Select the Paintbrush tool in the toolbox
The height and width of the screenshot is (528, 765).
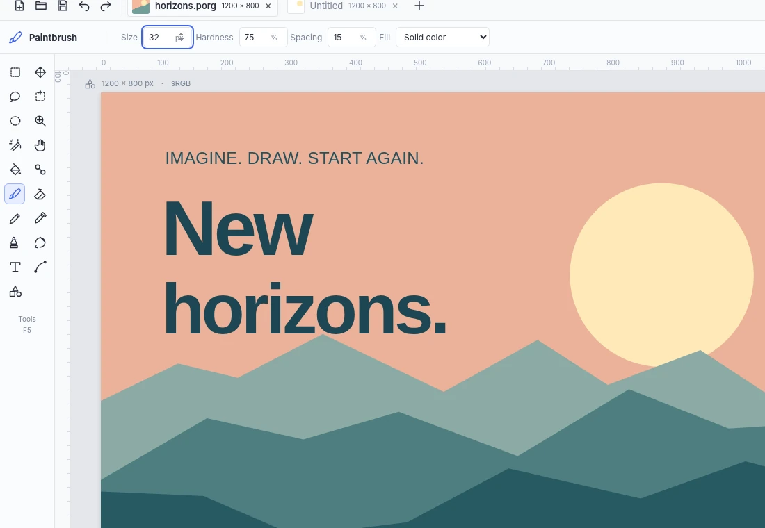coord(15,194)
